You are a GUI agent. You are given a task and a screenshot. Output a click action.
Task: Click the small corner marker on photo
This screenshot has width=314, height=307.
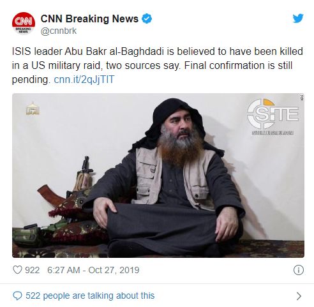[302, 98]
